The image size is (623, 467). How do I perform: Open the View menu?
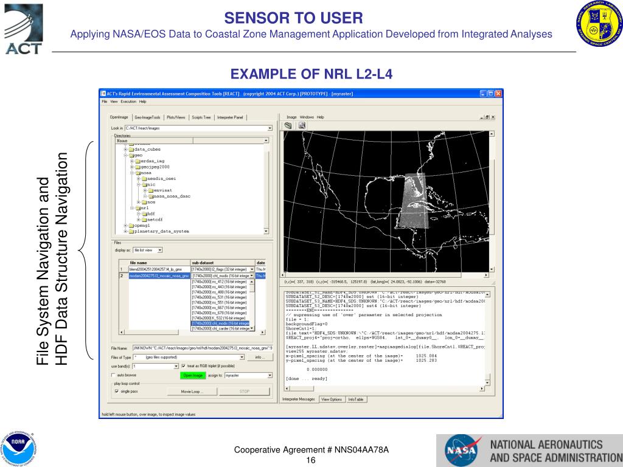point(114,102)
